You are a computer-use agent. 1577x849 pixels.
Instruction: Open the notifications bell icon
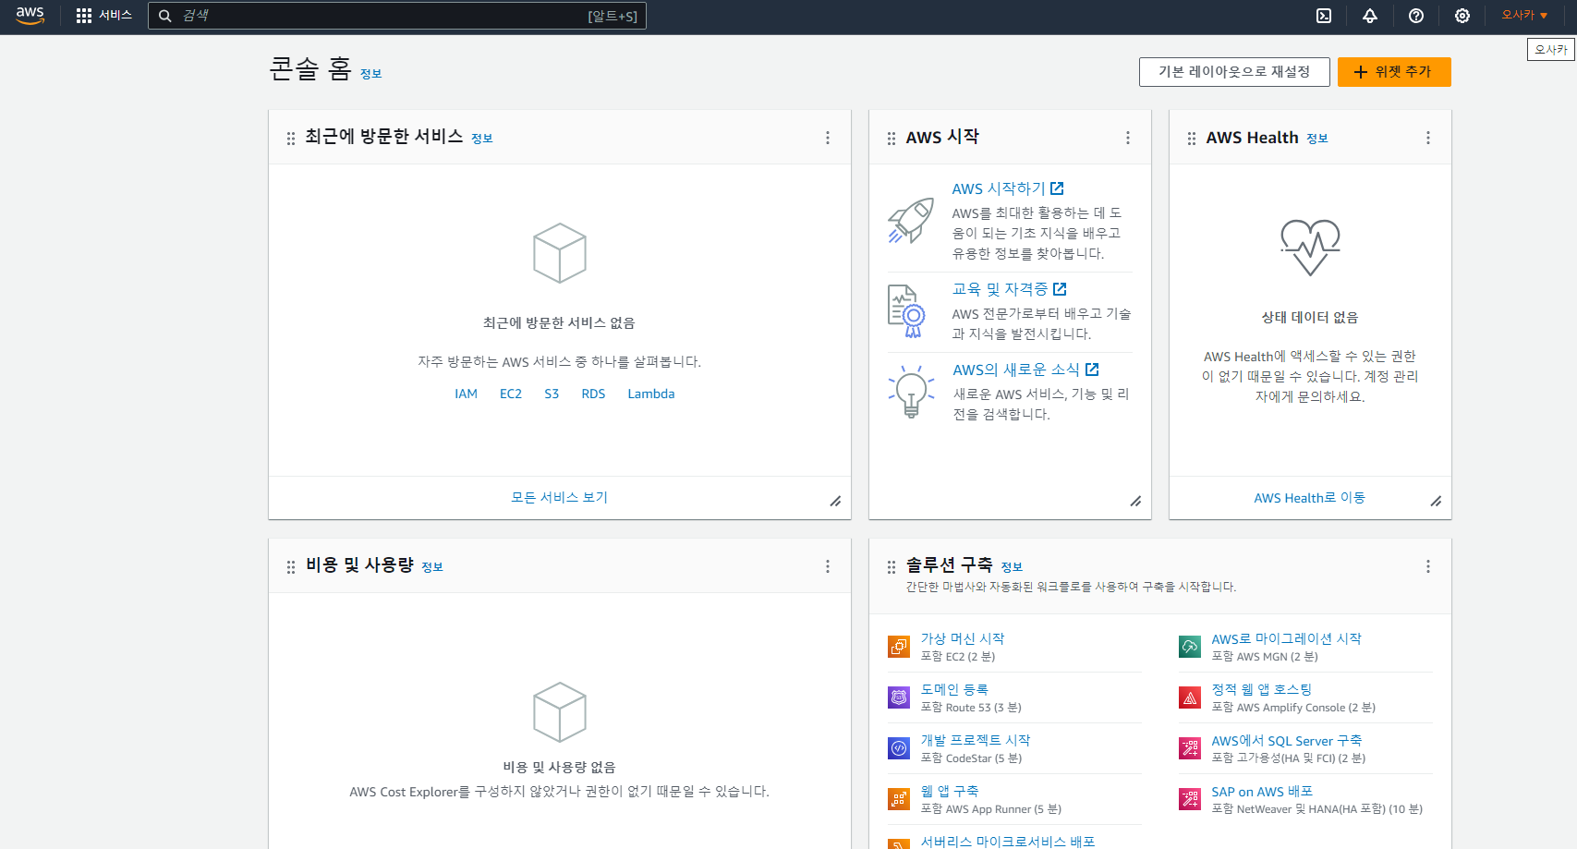click(x=1370, y=16)
